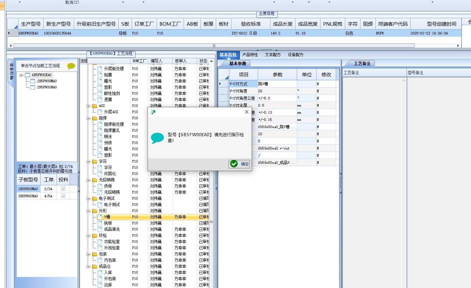Click the main grid horizontal scrollbar

point(214,46)
